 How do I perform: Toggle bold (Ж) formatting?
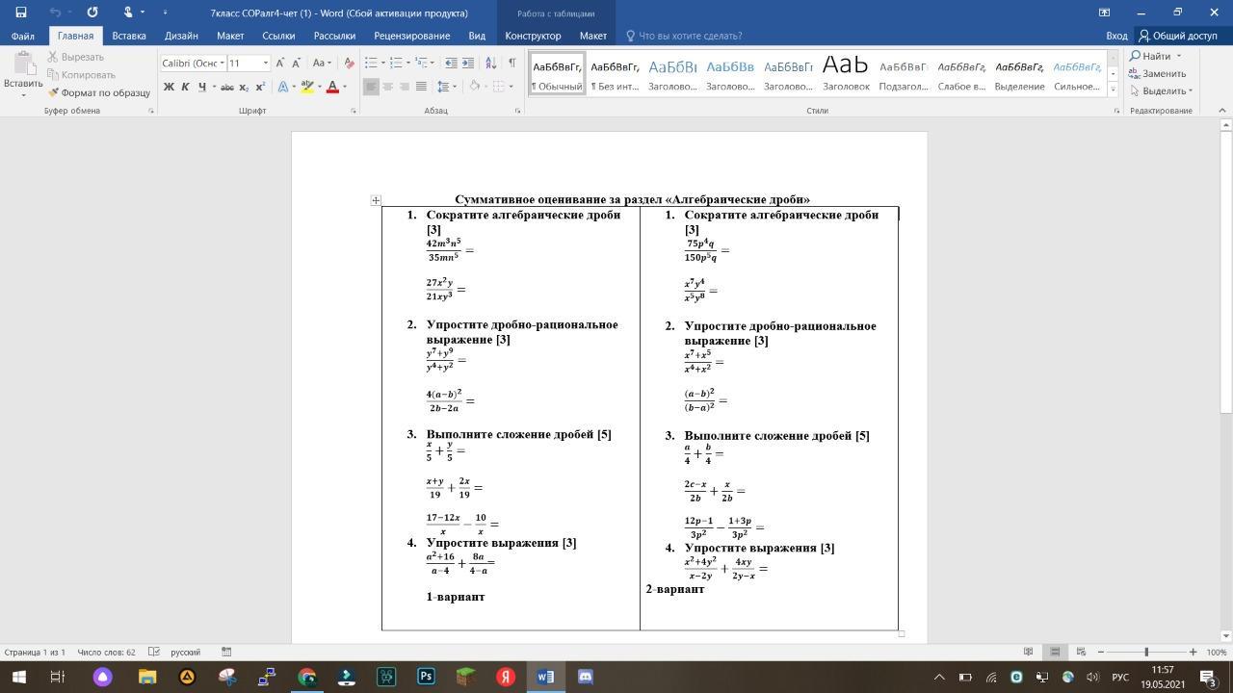pyautogui.click(x=169, y=87)
